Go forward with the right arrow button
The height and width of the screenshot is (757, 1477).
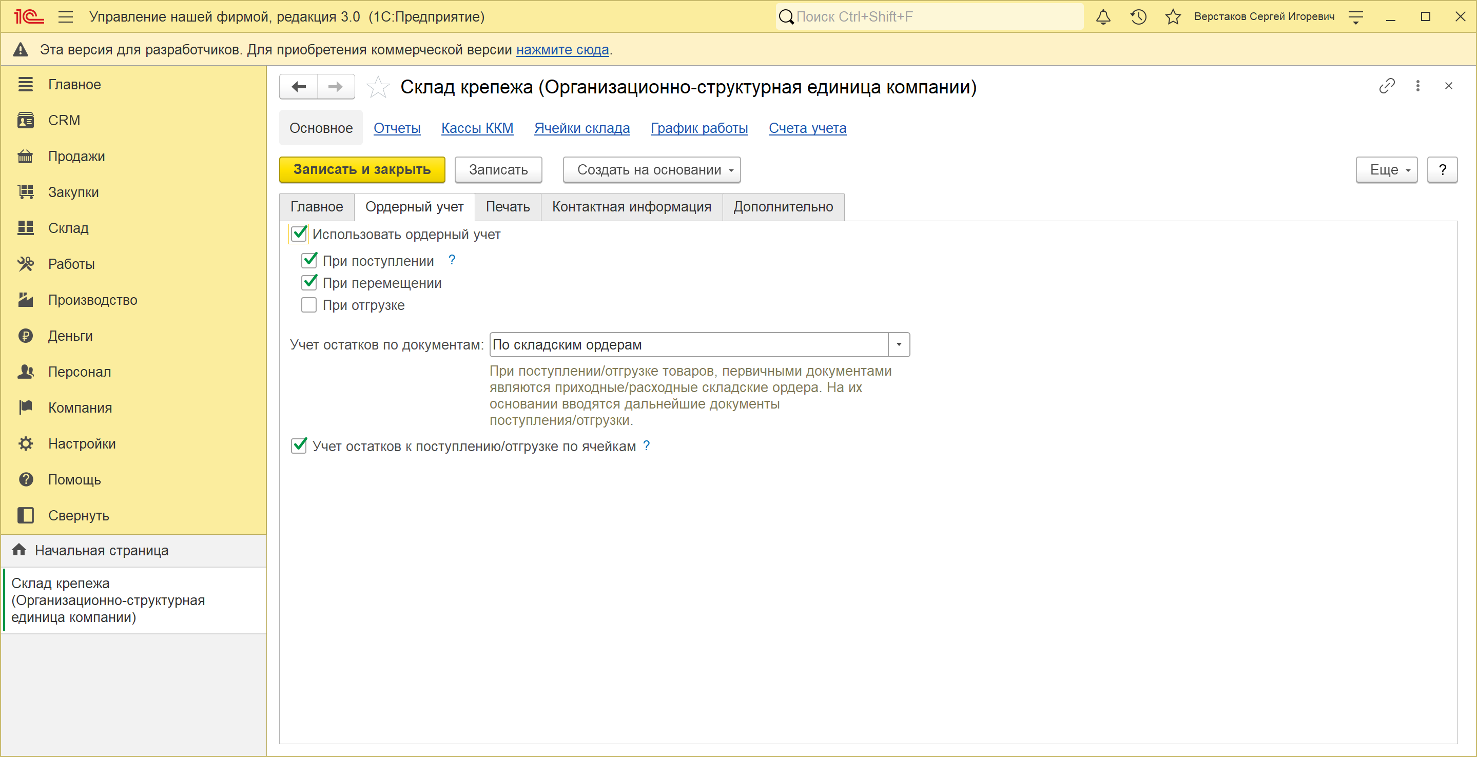(336, 87)
